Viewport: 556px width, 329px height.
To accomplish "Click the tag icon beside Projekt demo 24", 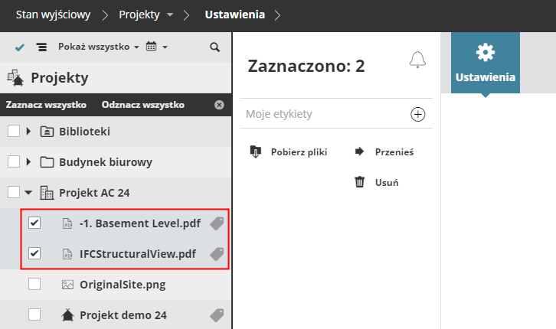I will (x=217, y=314).
